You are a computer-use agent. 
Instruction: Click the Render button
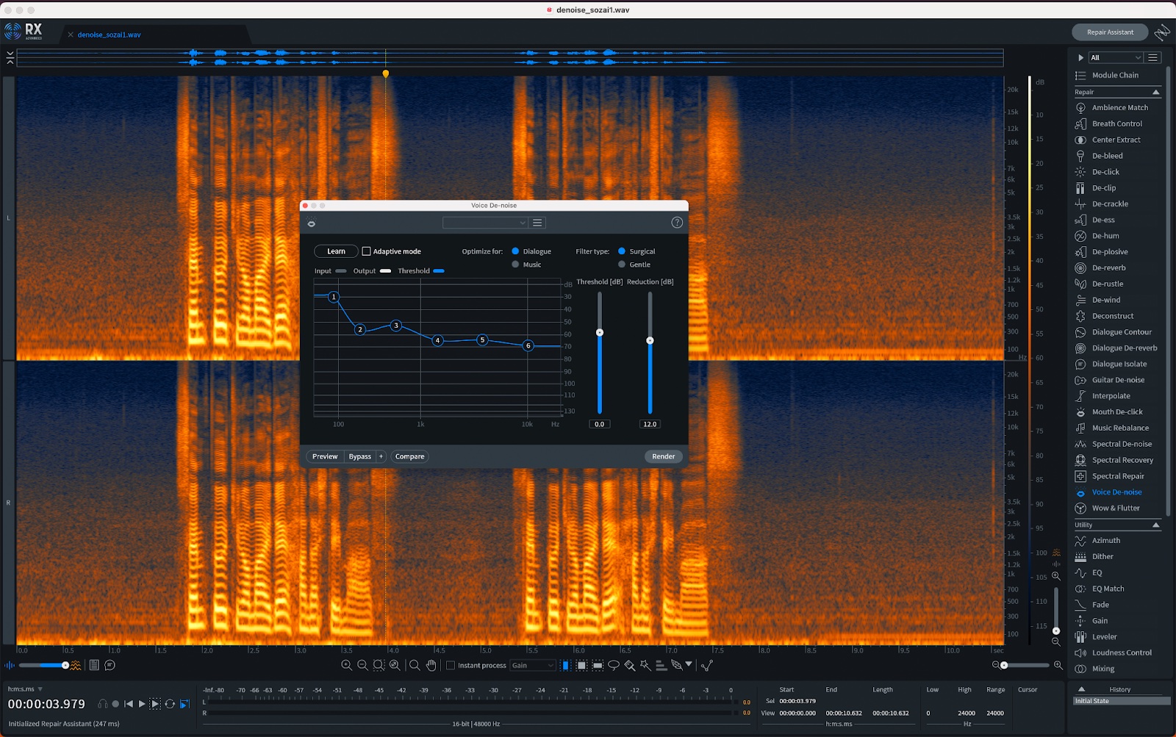(x=663, y=456)
